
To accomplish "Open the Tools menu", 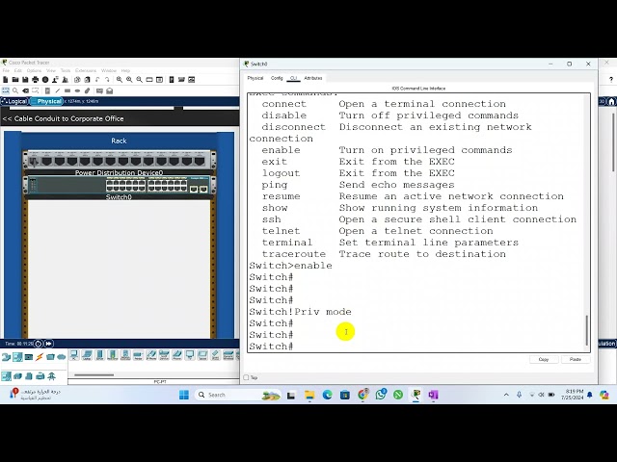I will pos(66,70).
